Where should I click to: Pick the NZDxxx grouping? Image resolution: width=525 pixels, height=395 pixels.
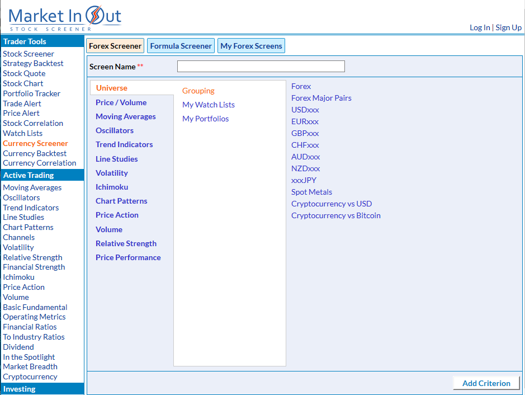coord(305,168)
